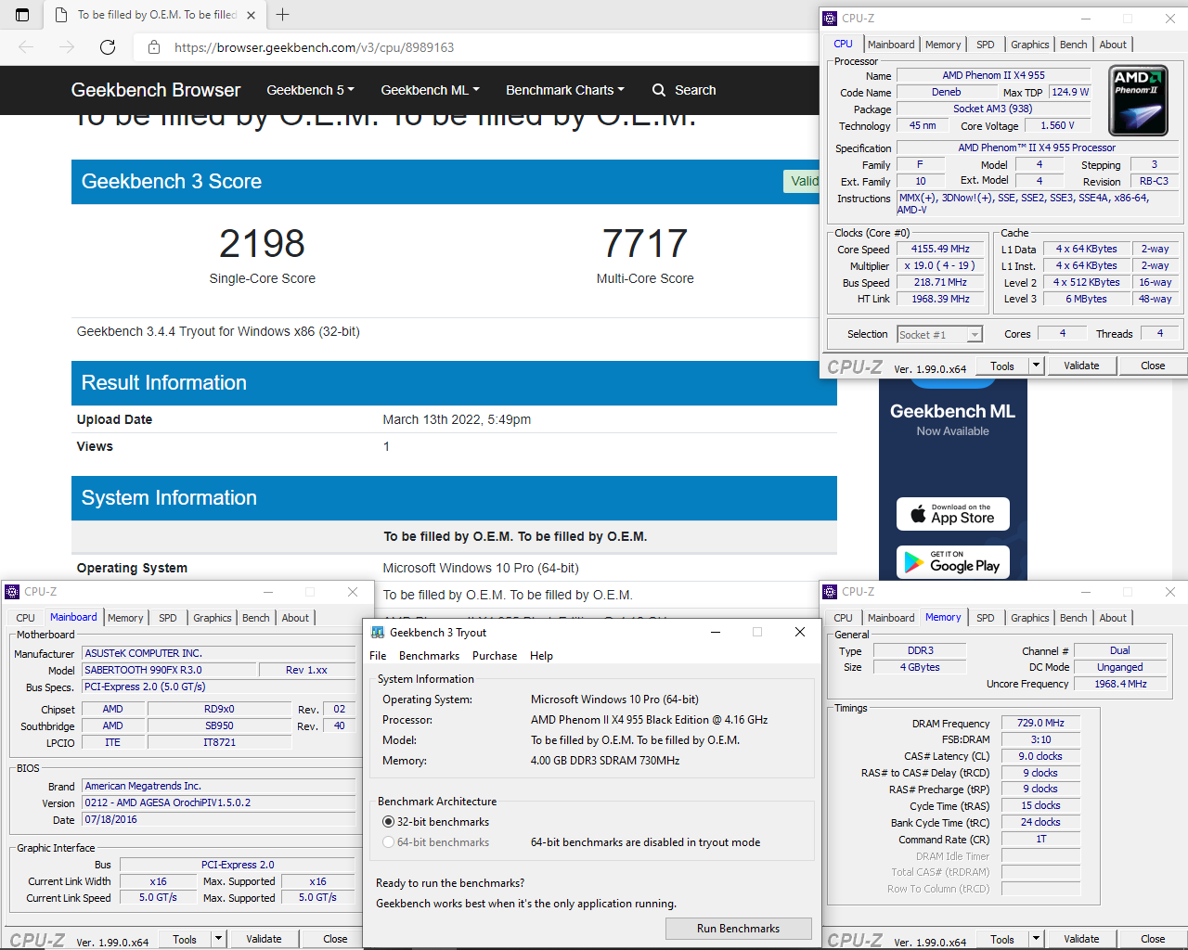Click the CPU-Z app icon in the top-right window title
Screen dimensions: 1188x950
click(830, 19)
